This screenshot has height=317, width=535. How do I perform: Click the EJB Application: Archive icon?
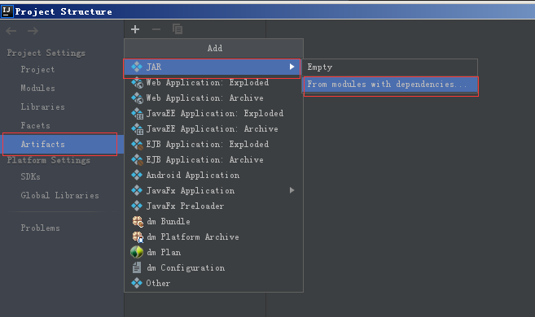point(137,159)
